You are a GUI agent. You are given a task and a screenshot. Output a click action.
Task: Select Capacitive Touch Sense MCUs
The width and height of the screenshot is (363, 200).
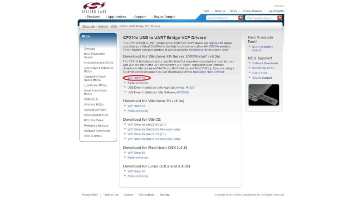click(x=94, y=78)
